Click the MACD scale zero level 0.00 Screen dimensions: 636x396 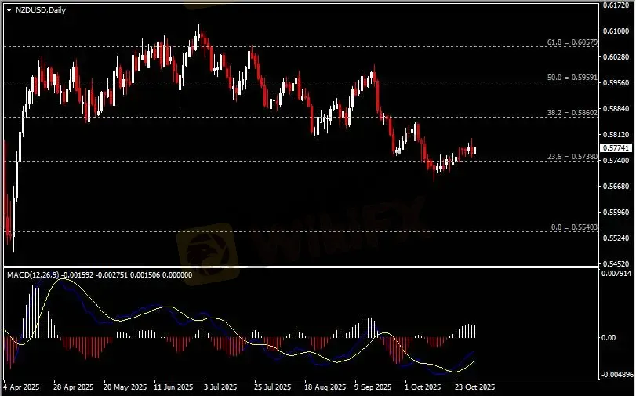609,337
